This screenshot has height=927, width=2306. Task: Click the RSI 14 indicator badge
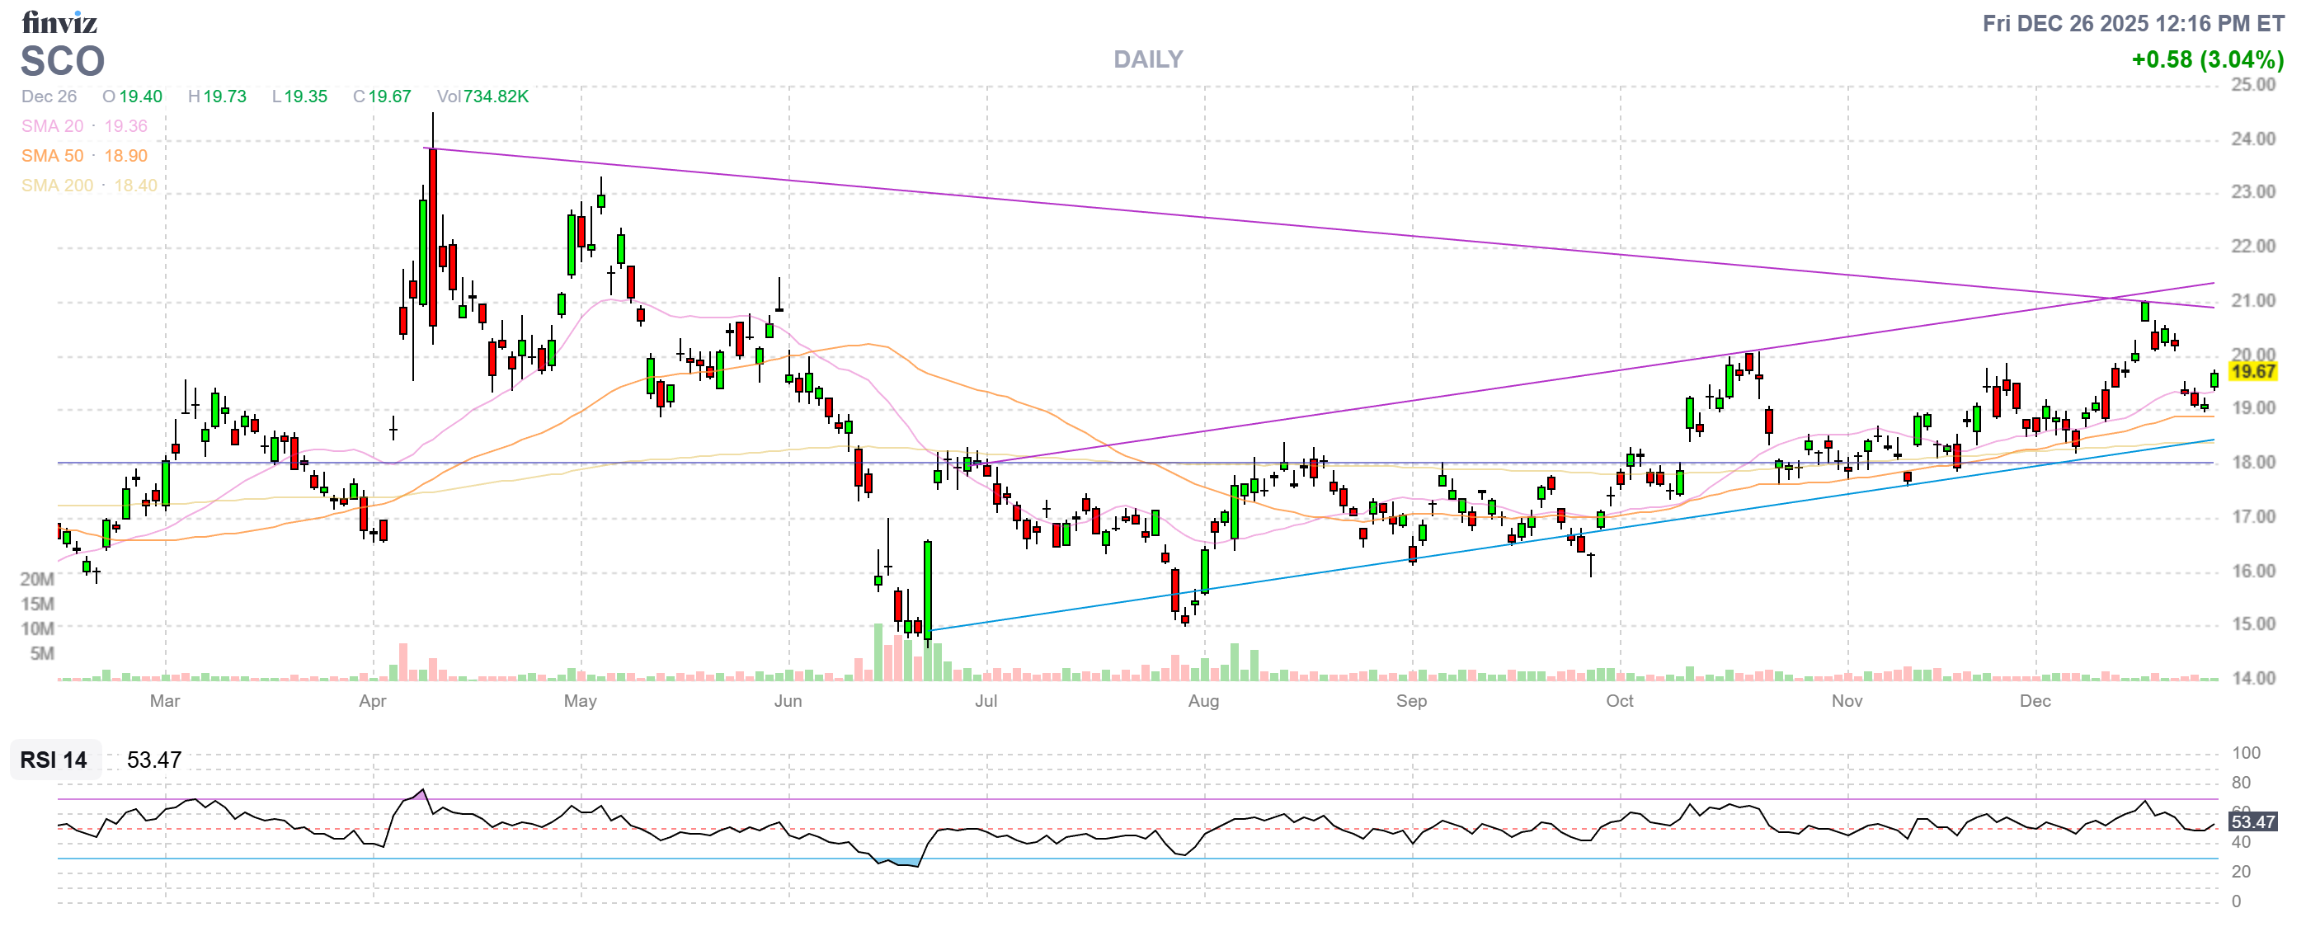(54, 760)
